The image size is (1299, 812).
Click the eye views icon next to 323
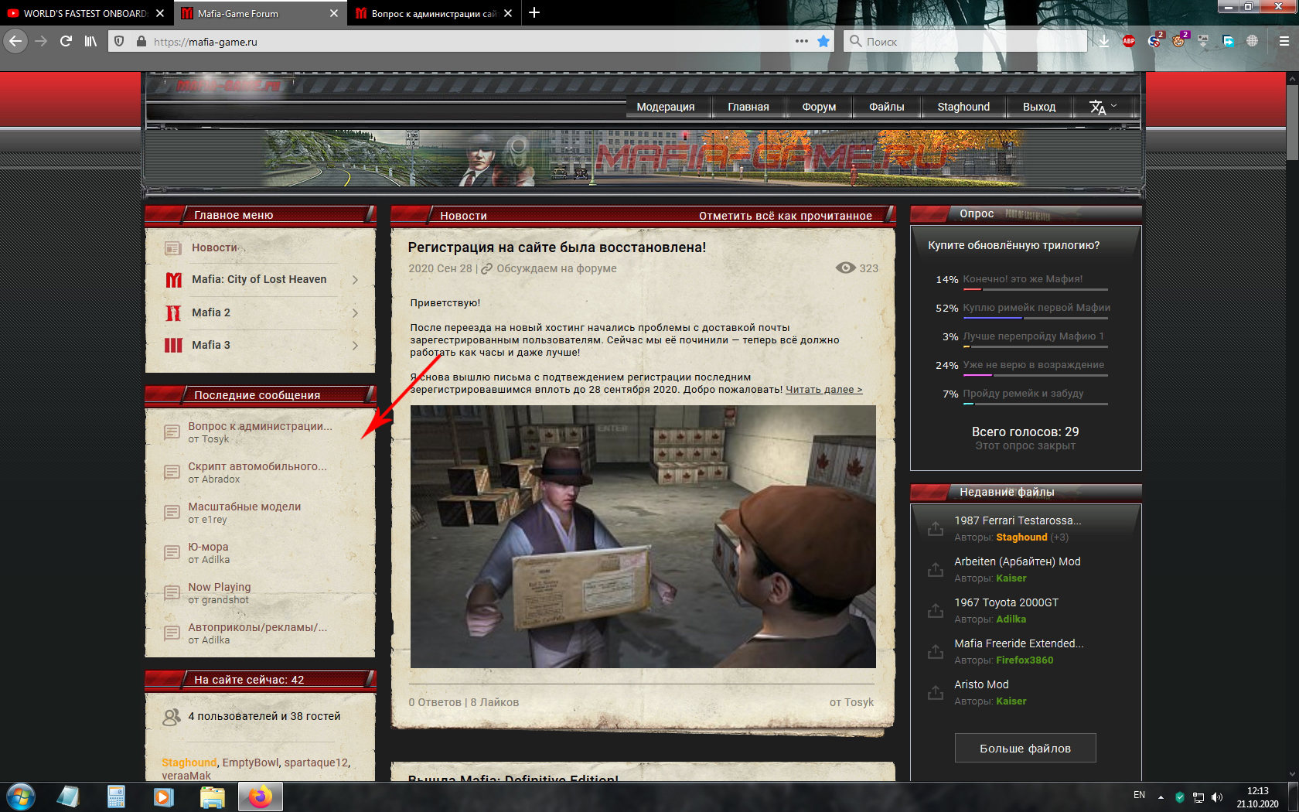pyautogui.click(x=845, y=268)
